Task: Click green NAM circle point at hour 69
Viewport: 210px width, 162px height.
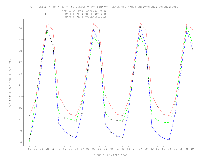Action: click(x=164, y=123)
